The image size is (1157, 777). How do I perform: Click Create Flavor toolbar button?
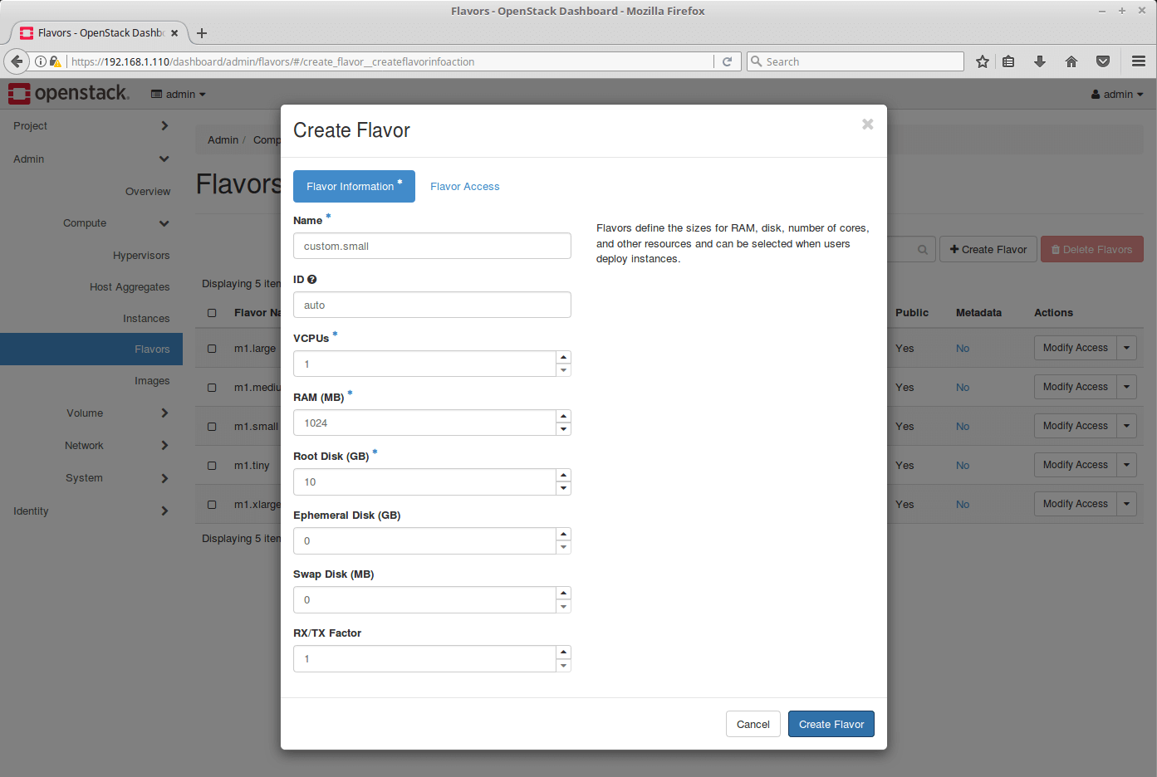pos(988,249)
